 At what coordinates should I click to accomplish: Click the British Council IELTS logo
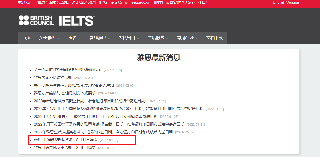tap(56, 21)
